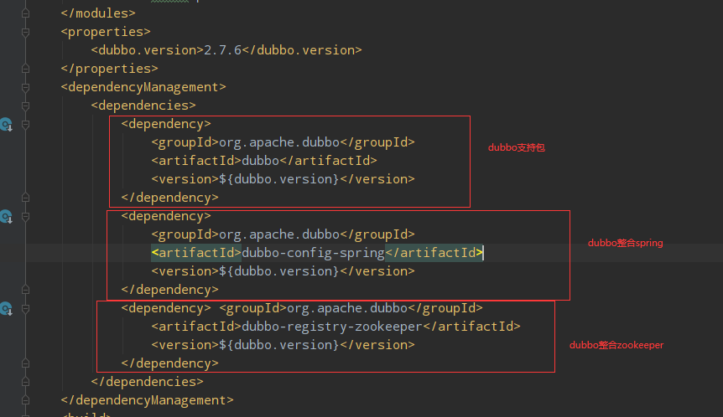This screenshot has height=417, width=723.
Task: Click the first dependency's ${dubbo.version} text
Action: click(279, 179)
